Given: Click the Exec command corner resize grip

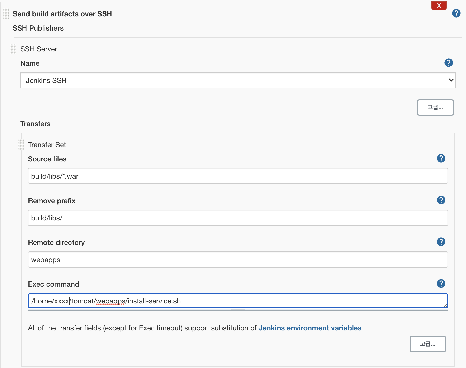Looking at the screenshot, I should (445, 306).
